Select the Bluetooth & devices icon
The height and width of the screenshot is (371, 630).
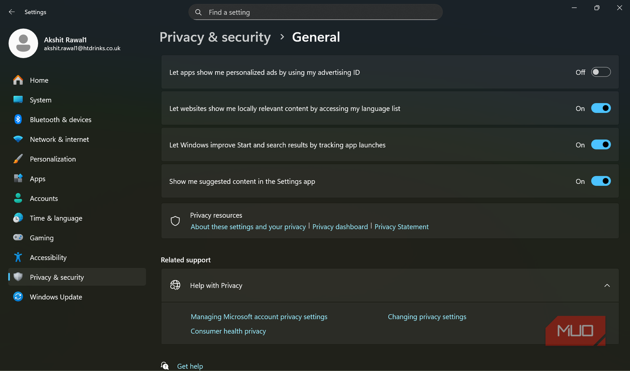point(18,119)
